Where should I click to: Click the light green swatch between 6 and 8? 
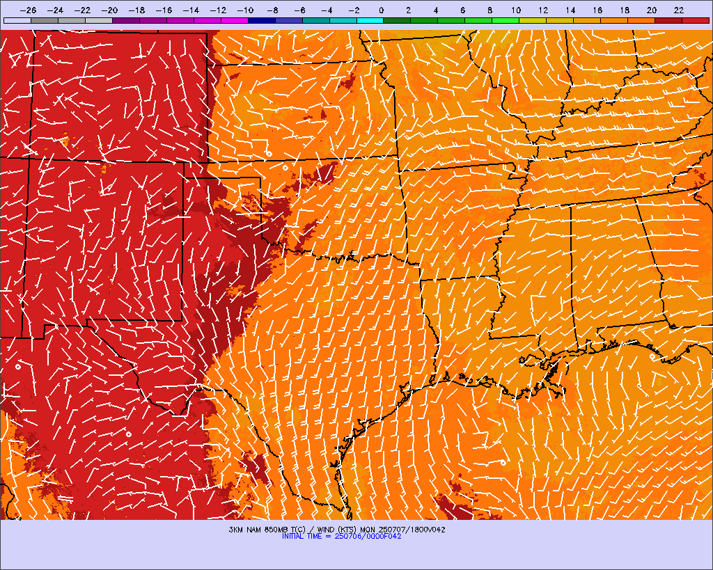pos(478,20)
